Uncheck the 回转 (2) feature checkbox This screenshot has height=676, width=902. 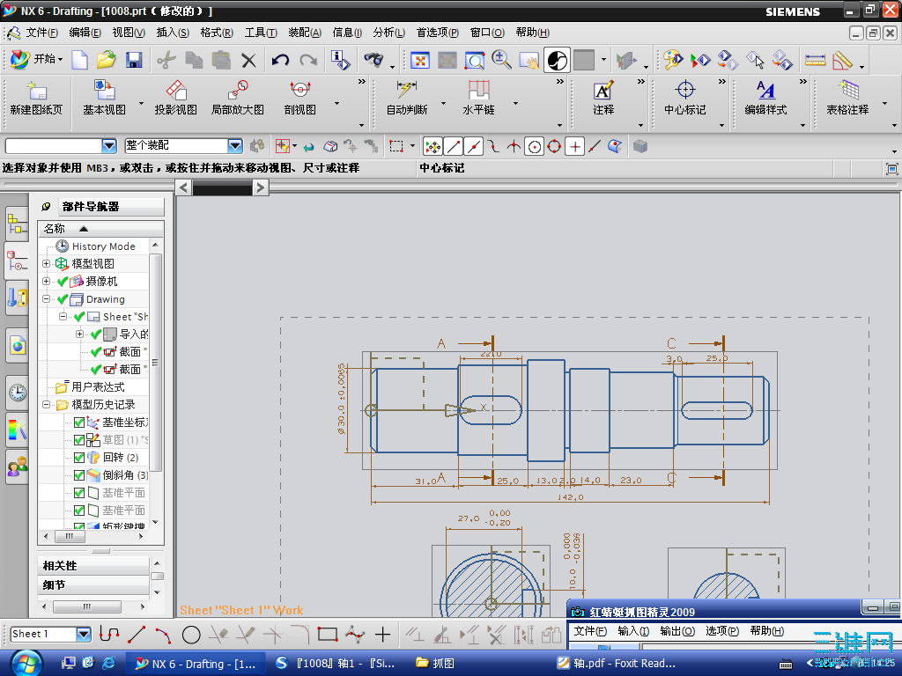80,458
